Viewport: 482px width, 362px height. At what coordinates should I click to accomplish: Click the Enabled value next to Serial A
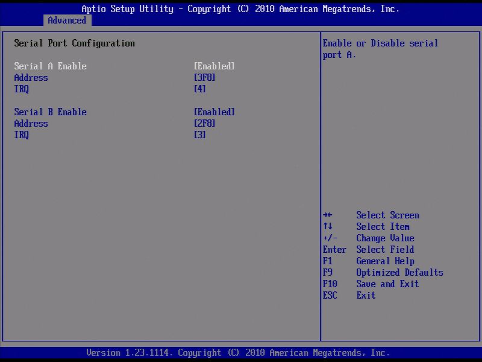[x=211, y=66]
